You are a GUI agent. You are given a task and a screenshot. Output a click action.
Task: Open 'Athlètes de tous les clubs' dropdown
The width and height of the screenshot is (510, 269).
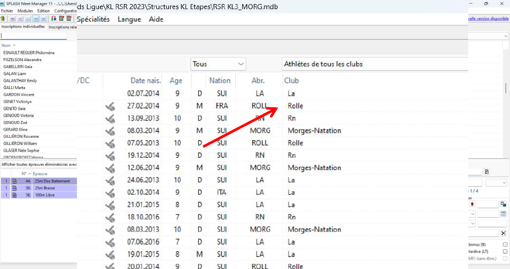(374, 64)
